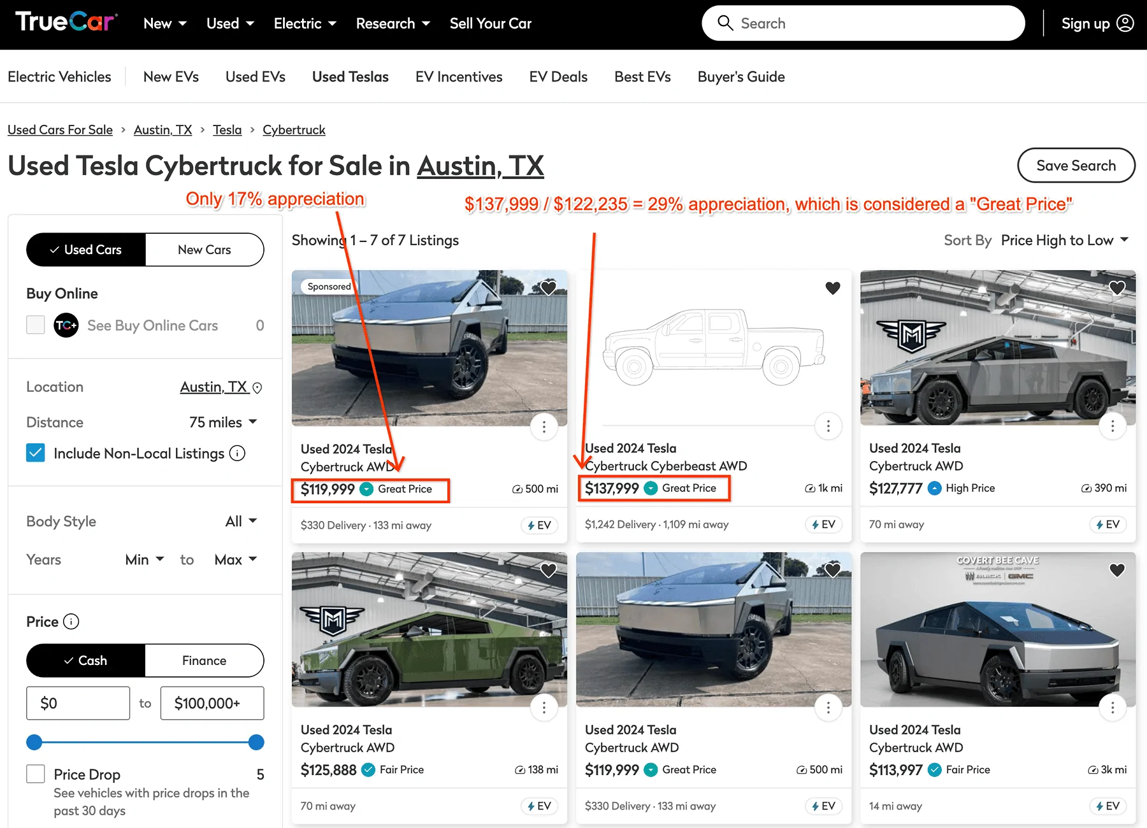Favorite the sponsored $119,999 Cybertruck with the heart icon
The width and height of the screenshot is (1147, 828).
click(x=549, y=288)
